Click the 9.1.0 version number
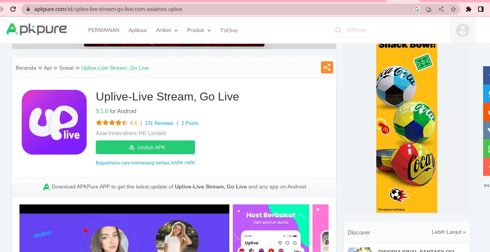Screen dimensions: 490x252 [102, 111]
